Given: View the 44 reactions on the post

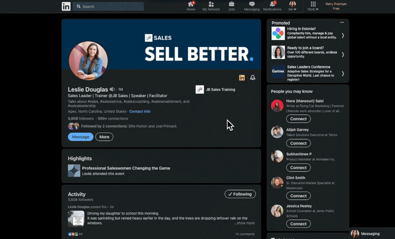Looking at the screenshot, I should (x=75, y=234).
